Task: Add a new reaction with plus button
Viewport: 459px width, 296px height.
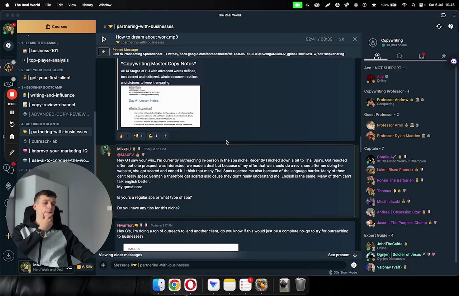Action: coord(165,136)
